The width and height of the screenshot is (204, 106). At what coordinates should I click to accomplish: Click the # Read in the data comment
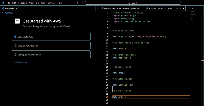123,31
